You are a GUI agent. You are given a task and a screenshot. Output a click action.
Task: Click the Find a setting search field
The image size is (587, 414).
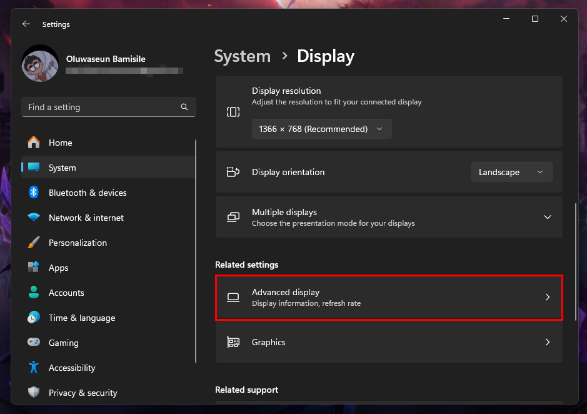tap(100, 107)
